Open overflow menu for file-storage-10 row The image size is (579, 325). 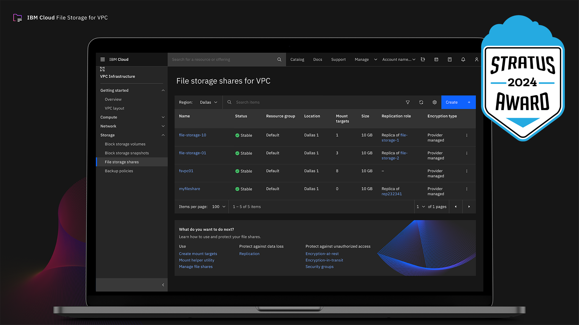point(467,135)
